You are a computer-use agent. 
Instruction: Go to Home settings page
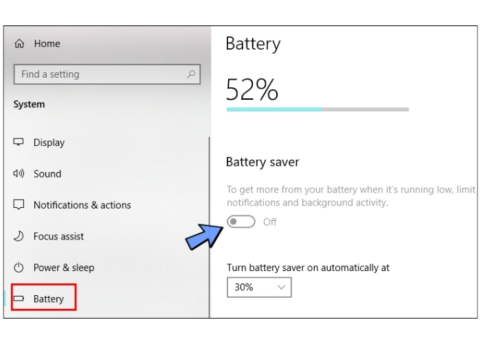[x=47, y=43]
